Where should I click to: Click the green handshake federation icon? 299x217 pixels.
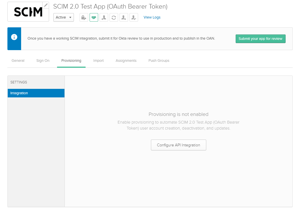coord(94,17)
